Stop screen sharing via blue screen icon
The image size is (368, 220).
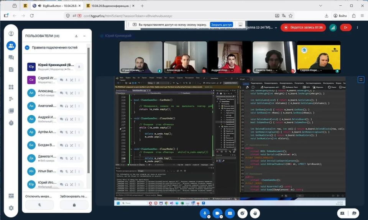tap(230, 213)
